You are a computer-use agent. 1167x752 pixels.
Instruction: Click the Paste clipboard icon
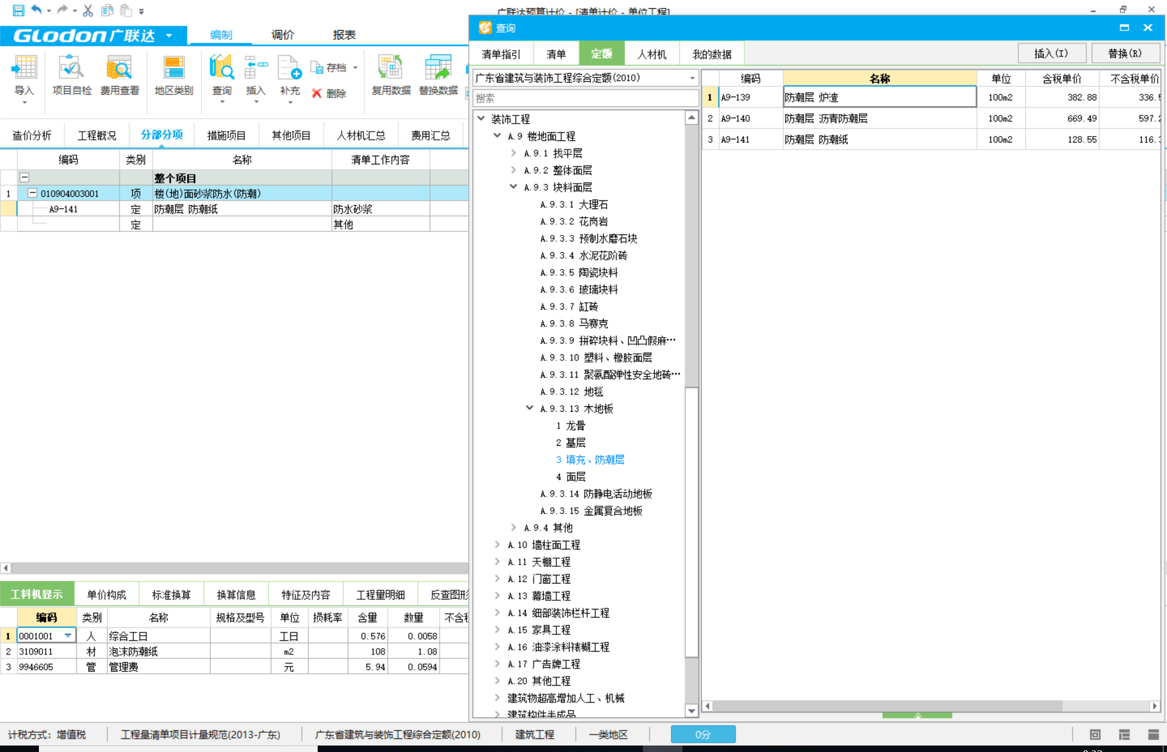[x=126, y=10]
